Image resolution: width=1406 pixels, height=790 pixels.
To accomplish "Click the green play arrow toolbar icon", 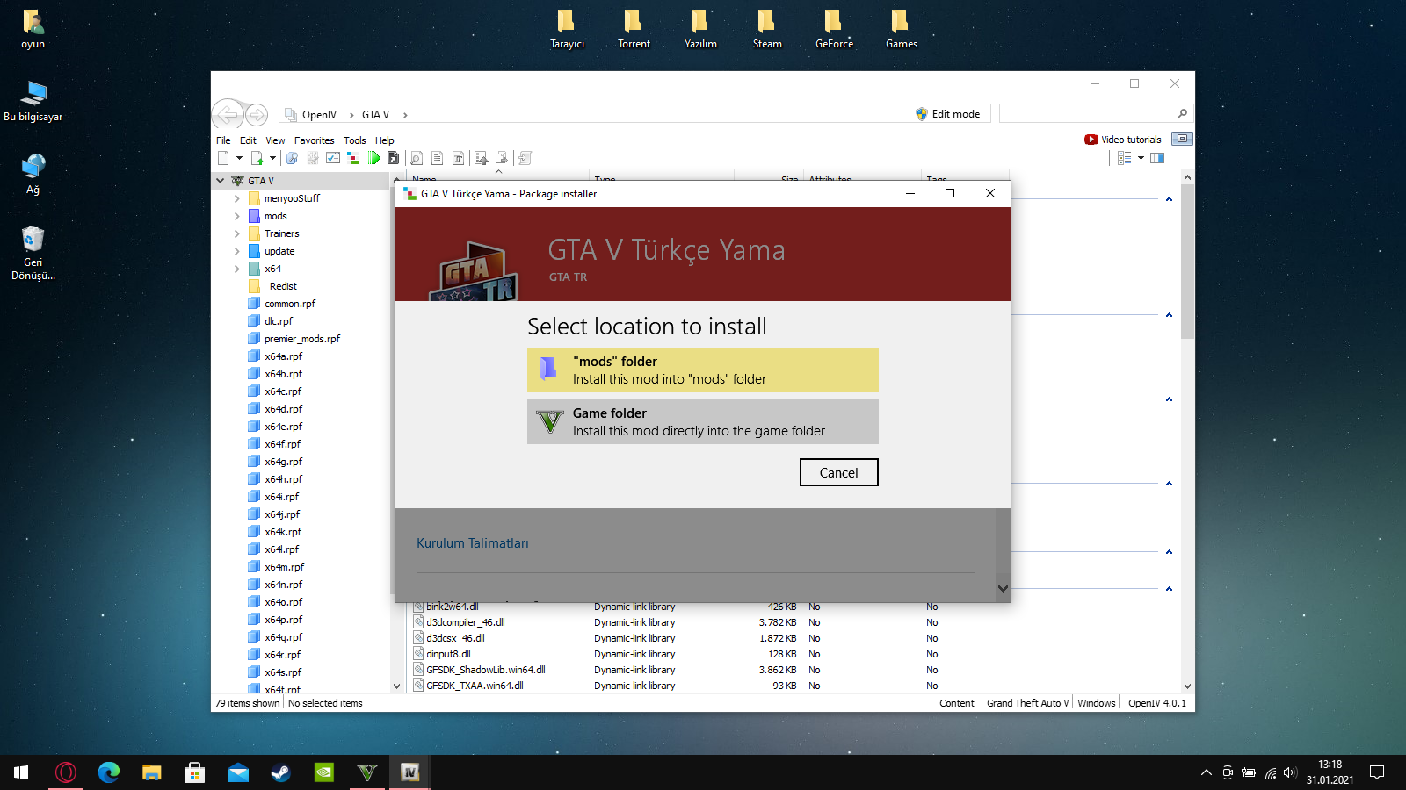I will pyautogui.click(x=374, y=158).
